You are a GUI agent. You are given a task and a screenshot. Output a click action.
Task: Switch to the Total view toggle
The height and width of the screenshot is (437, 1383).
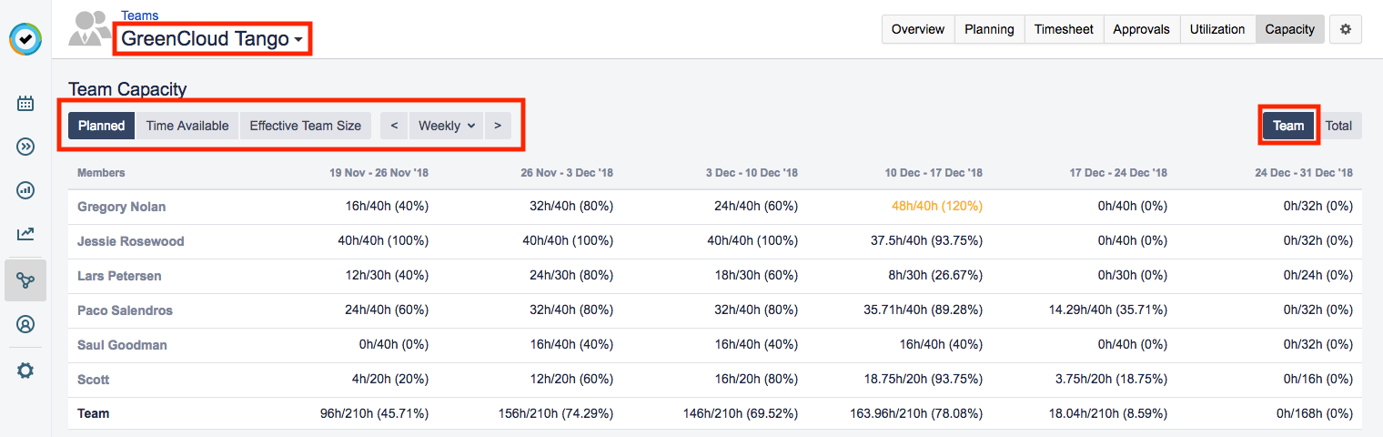tap(1338, 126)
